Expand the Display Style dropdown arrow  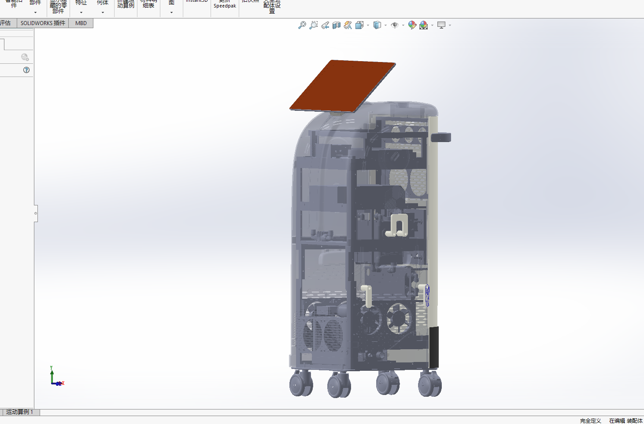pyautogui.click(x=385, y=26)
